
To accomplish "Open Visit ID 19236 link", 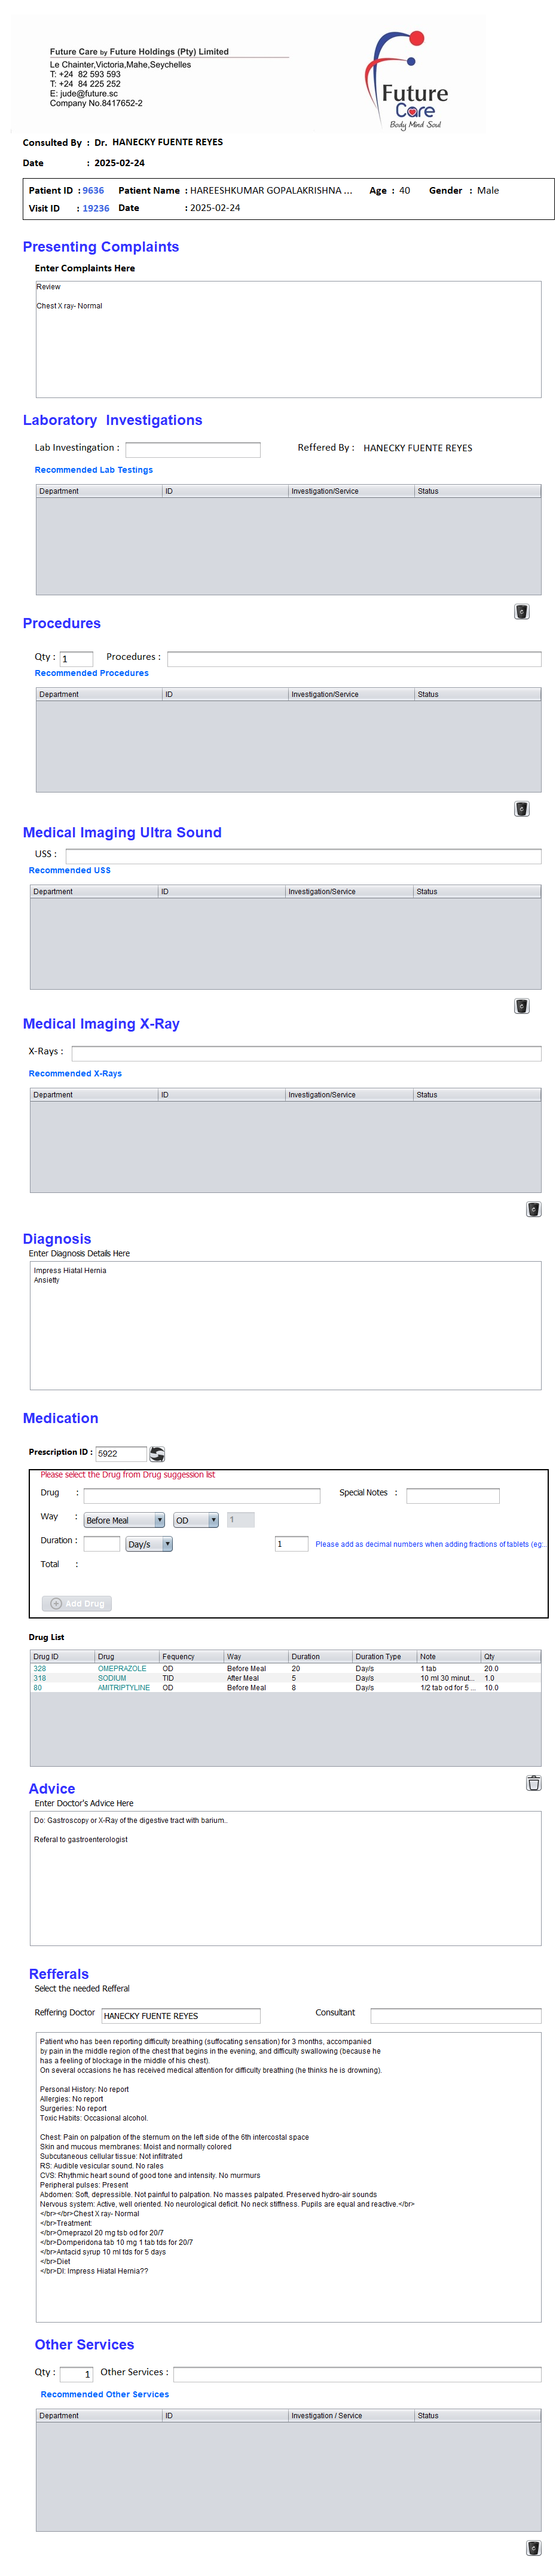I will (96, 208).
